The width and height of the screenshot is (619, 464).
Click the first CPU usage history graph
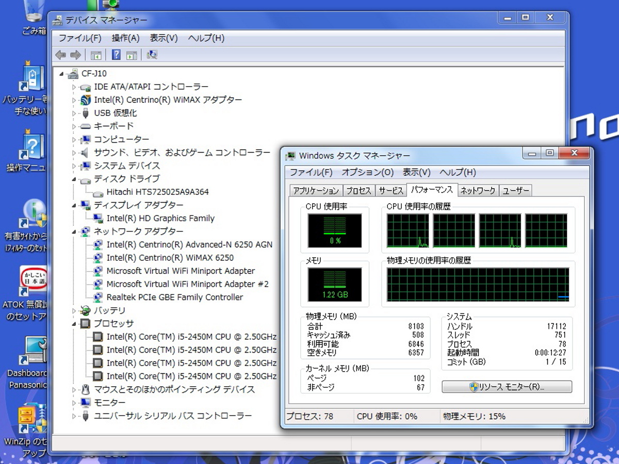pos(408,230)
